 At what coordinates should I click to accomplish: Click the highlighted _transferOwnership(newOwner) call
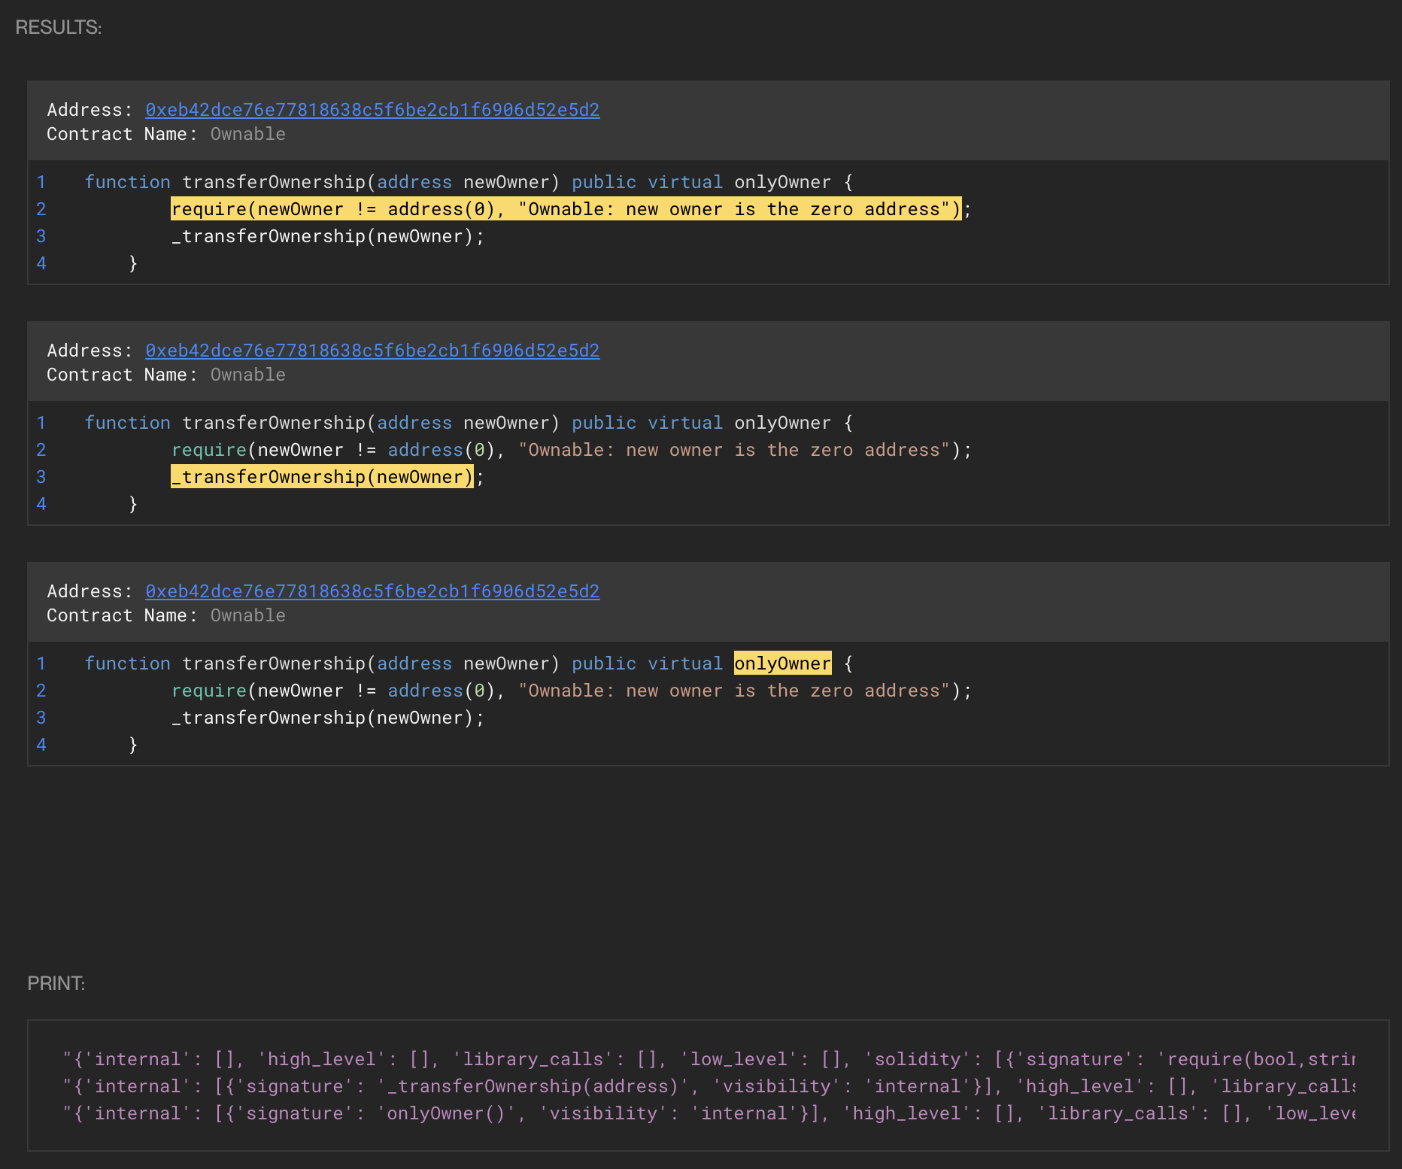322,477
